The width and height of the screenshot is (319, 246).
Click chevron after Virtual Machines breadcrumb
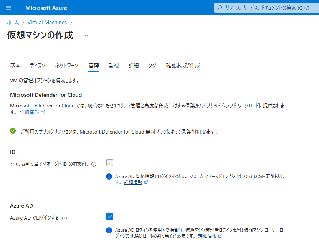pos(71,23)
